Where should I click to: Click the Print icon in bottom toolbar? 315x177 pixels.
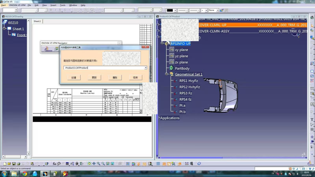(18, 164)
